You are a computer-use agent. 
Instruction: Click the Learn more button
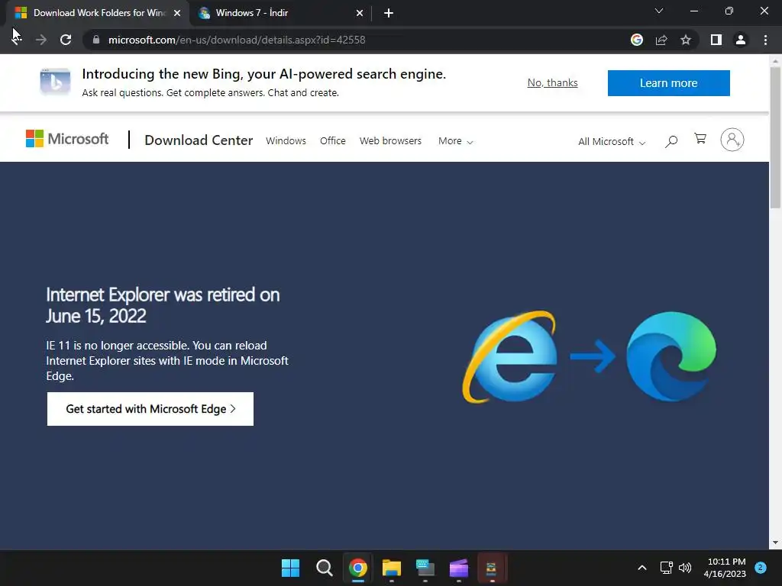click(x=669, y=82)
